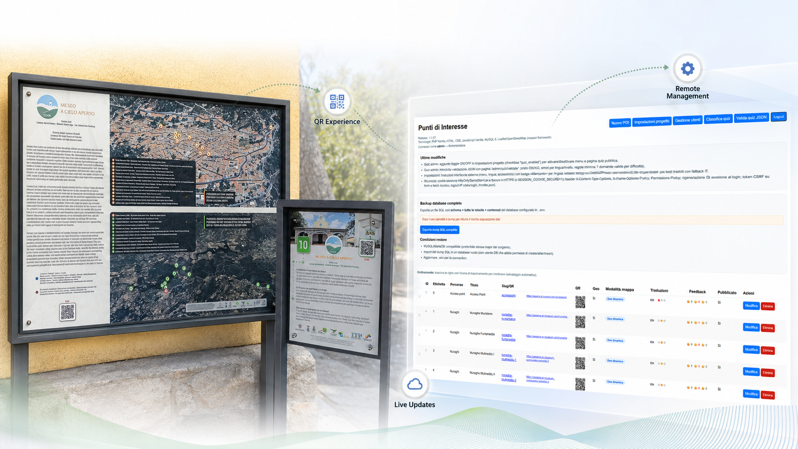Viewport: 798px width, 449px height.
Task: Open the QR code in the Nuraghe Mulineddu II row
Action: 580,384
